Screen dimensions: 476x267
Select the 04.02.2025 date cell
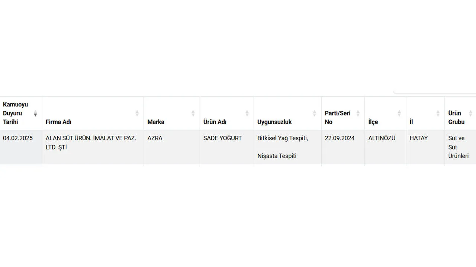tap(18, 138)
